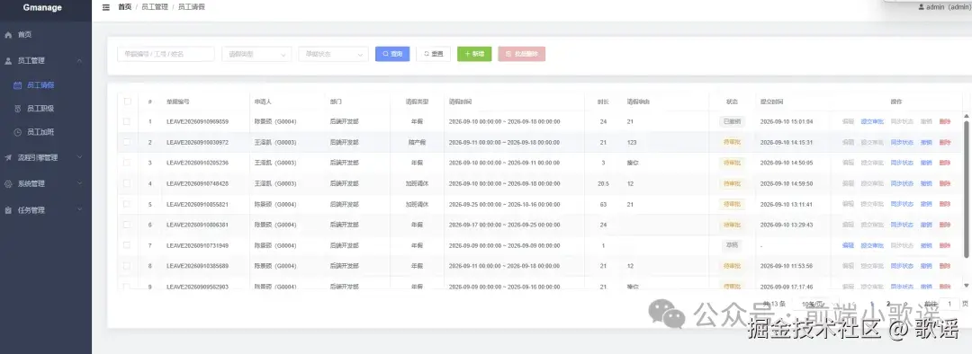Screen dimensions: 972x354
Task: Click 删除 for row LEAVE20260910969859
Action: [945, 122]
